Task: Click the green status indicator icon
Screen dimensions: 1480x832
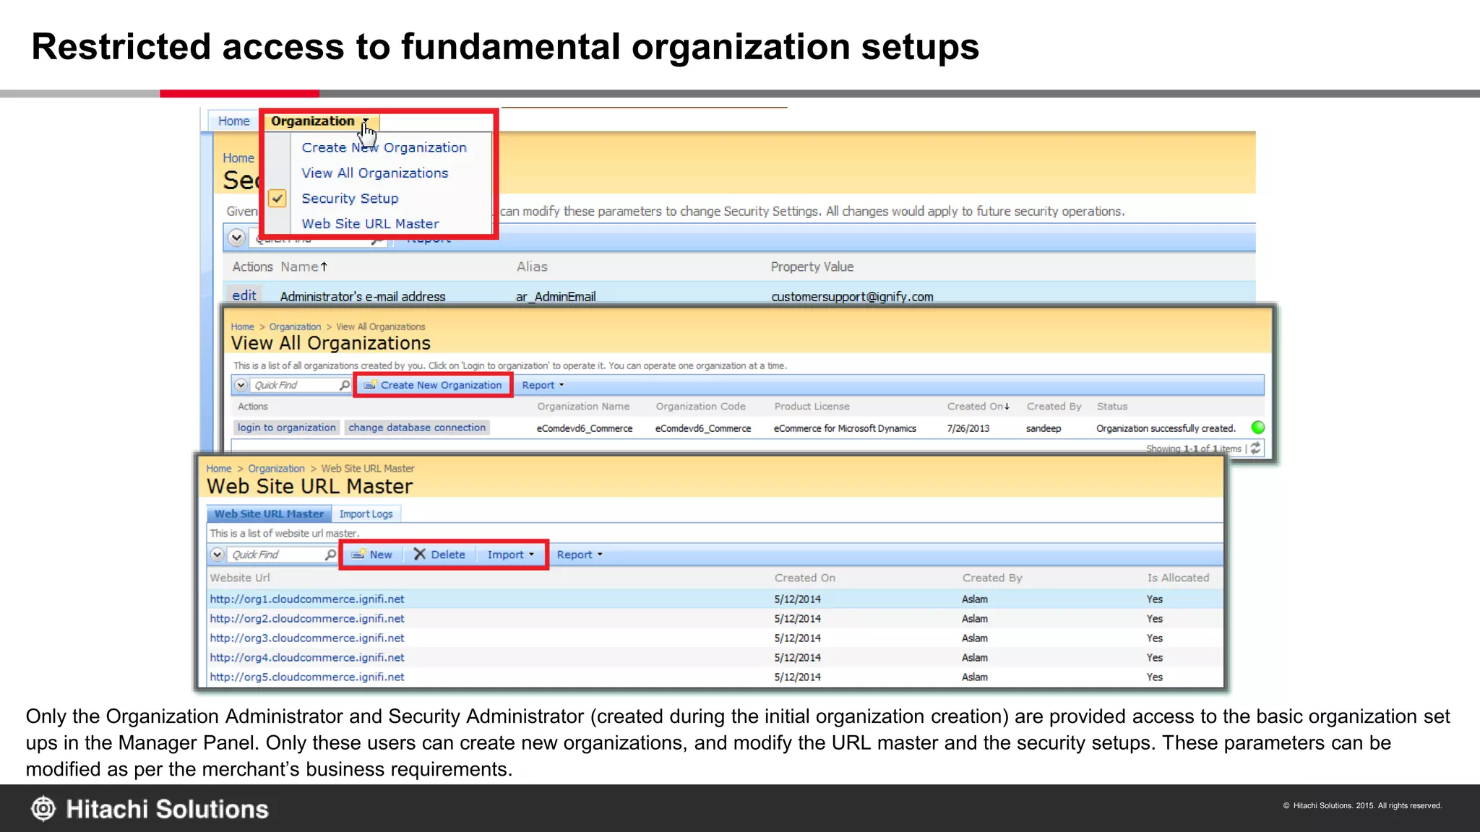Action: click(1257, 428)
